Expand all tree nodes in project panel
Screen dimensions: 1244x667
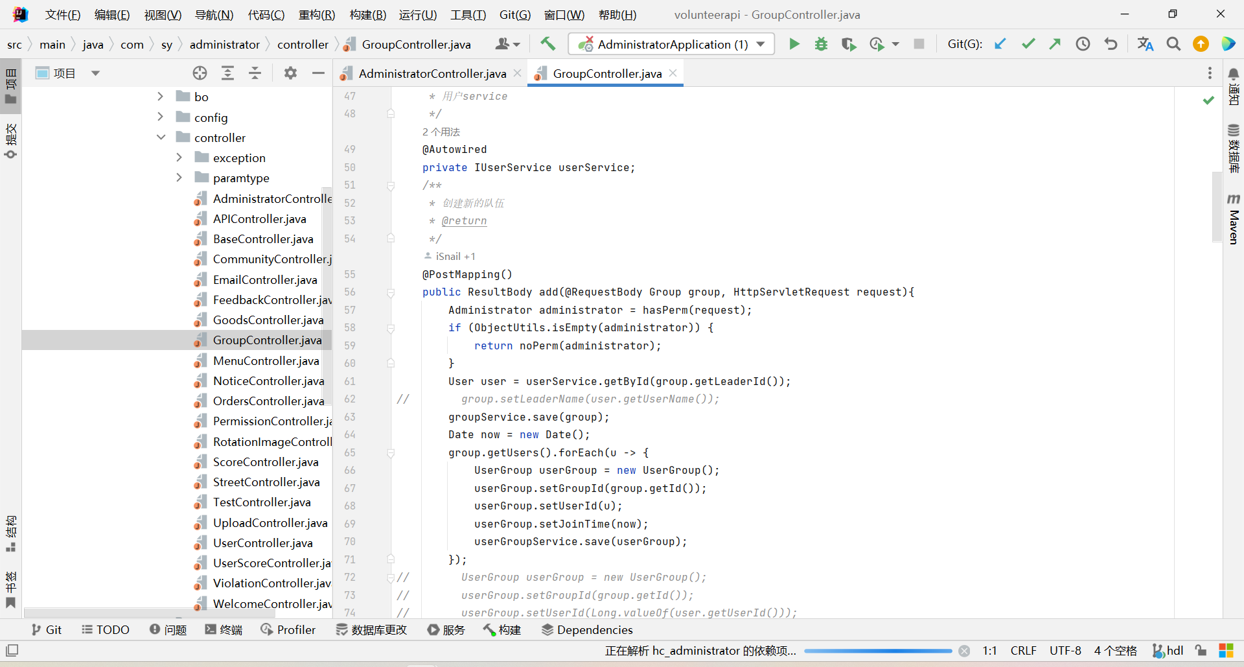(x=227, y=73)
